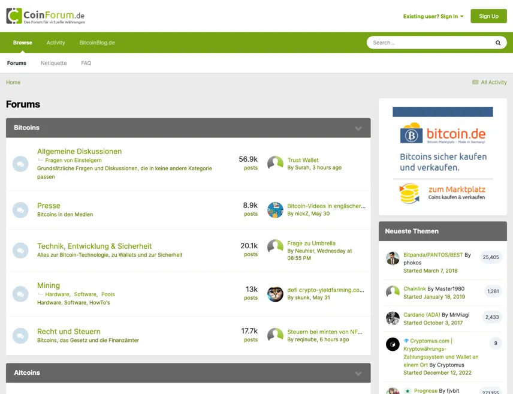The width and height of the screenshot is (513, 394).
Task: Collapse the Altcoins category chevron
Action: click(x=358, y=374)
